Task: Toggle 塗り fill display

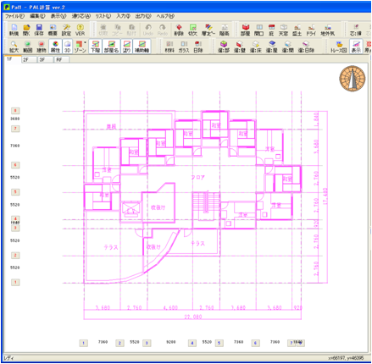Action: pyautogui.click(x=126, y=47)
